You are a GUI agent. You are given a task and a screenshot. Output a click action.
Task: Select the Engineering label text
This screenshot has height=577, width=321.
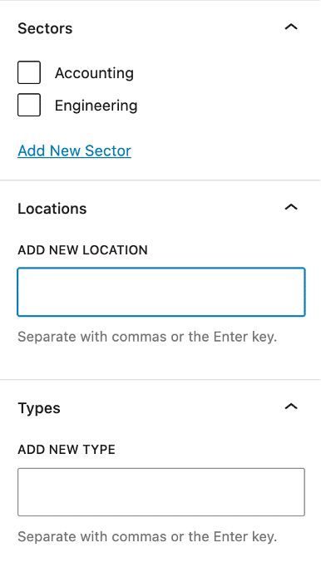(96, 106)
